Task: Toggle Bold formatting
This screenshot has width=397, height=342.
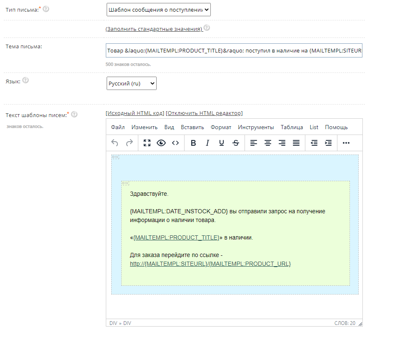Action: point(193,143)
